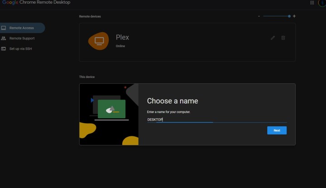The image size is (326, 188).
Task: Edit the Plex device name with pencil icon
Action: click(273, 38)
